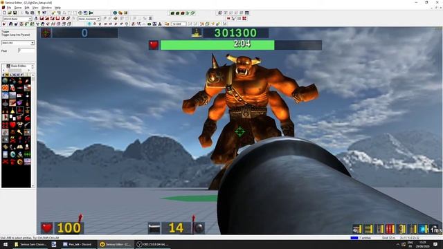Switch to Pan_talk - Discord taskbar item

(78, 244)
